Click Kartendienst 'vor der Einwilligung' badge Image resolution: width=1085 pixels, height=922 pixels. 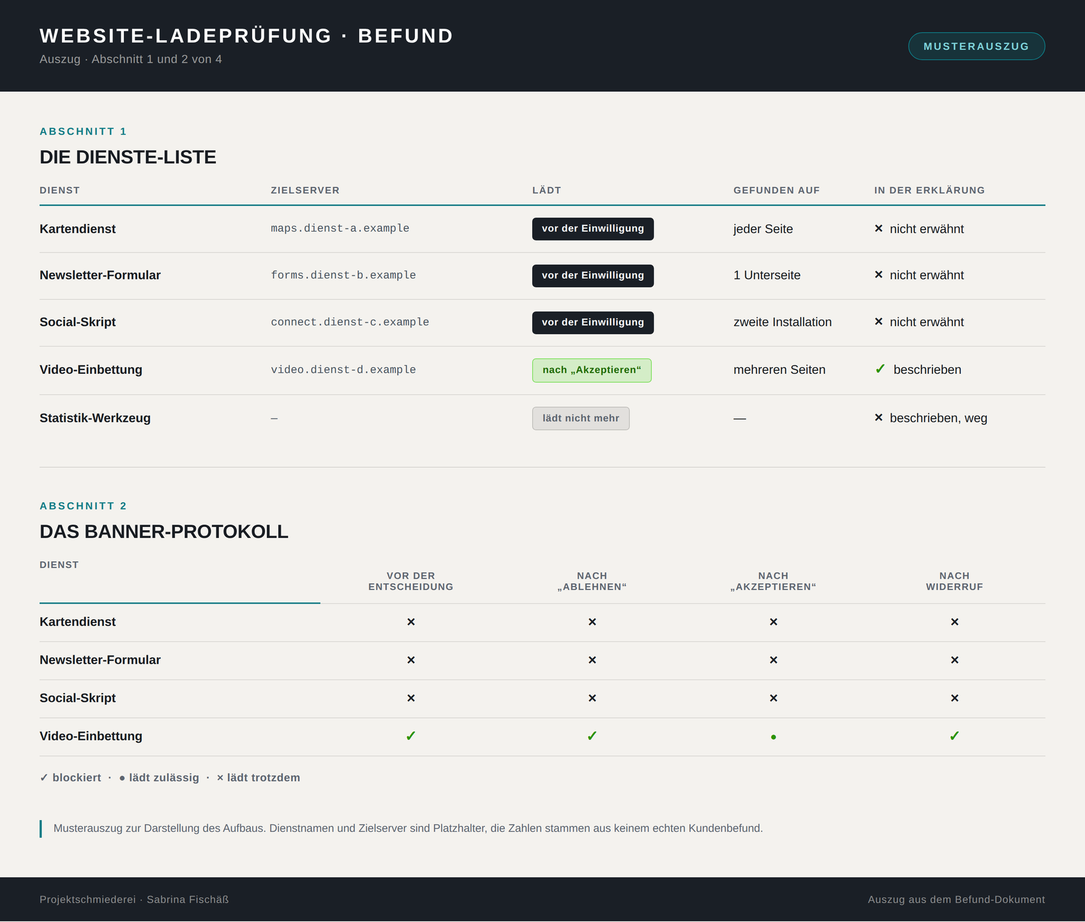point(593,228)
